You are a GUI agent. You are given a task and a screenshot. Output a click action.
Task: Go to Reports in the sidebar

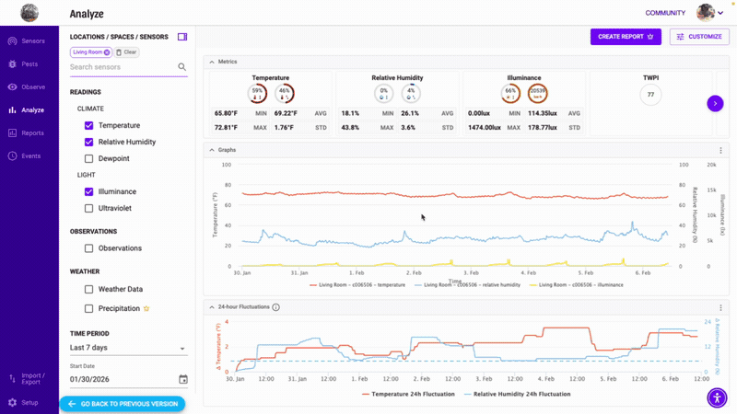click(x=27, y=133)
